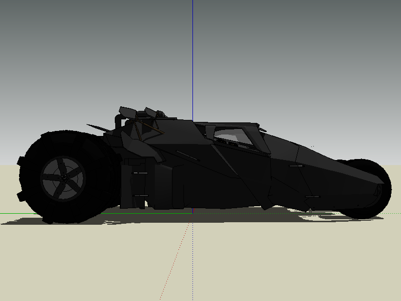Screen dimensions: 401x301
Task: Select the roof-mounted flap panels behind cockpit
Action: (139, 112)
